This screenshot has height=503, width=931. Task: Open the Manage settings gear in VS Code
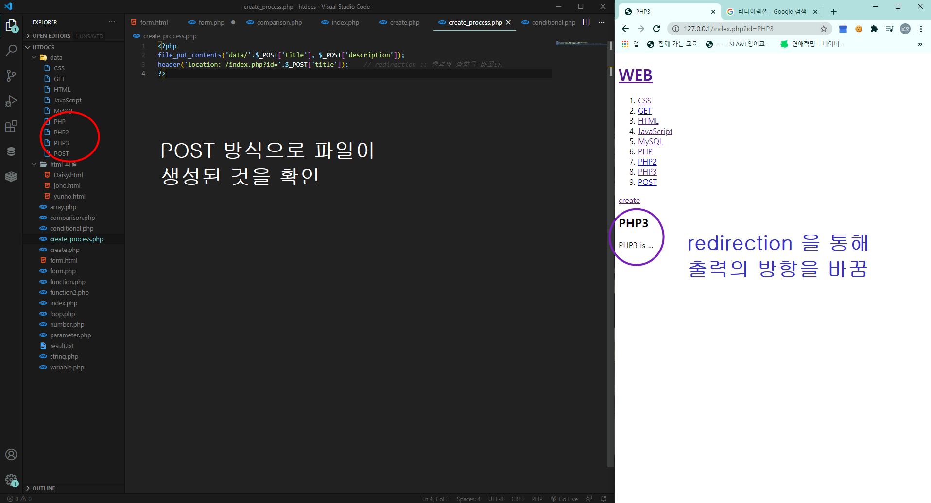click(x=11, y=480)
